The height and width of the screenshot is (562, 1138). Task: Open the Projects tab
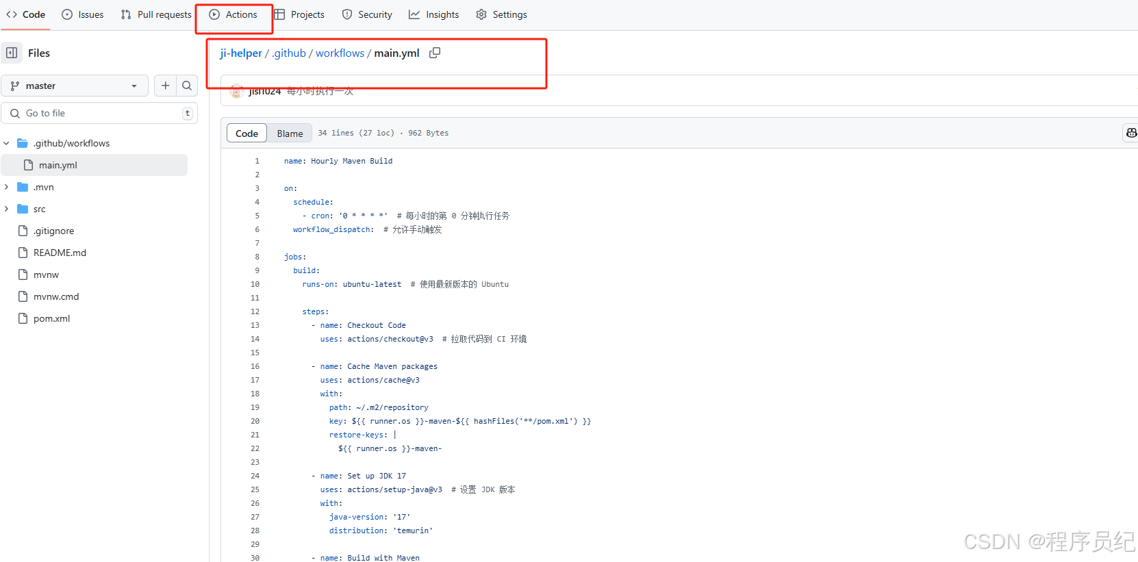point(299,14)
